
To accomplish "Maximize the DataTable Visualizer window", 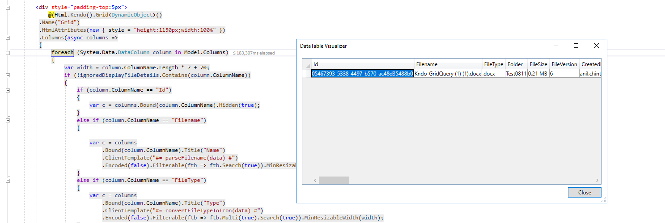I will coord(576,46).
